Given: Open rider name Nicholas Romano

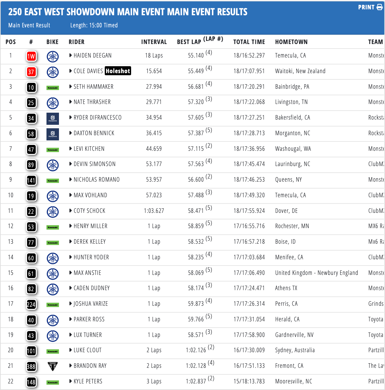Looking at the screenshot, I should coord(96,180).
